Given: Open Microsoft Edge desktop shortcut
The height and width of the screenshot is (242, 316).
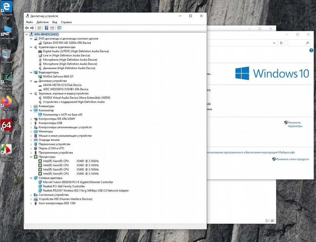Looking at the screenshot, I should click(6, 10).
